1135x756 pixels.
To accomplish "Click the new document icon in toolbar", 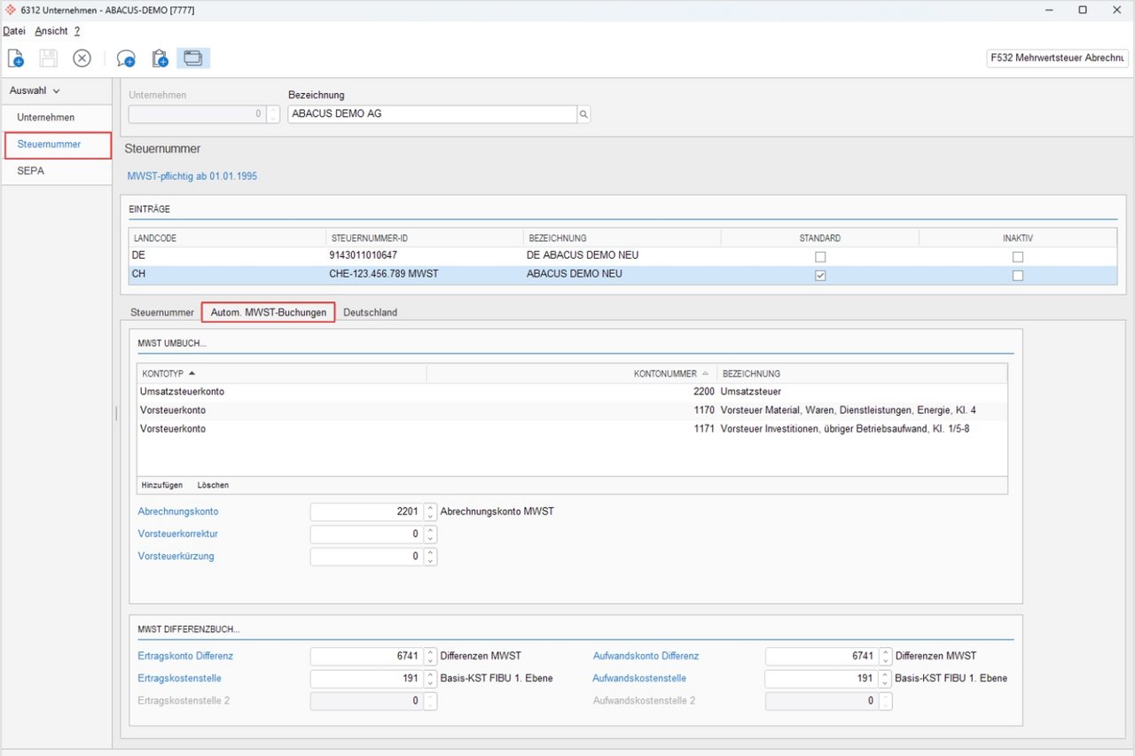I will click(16, 58).
